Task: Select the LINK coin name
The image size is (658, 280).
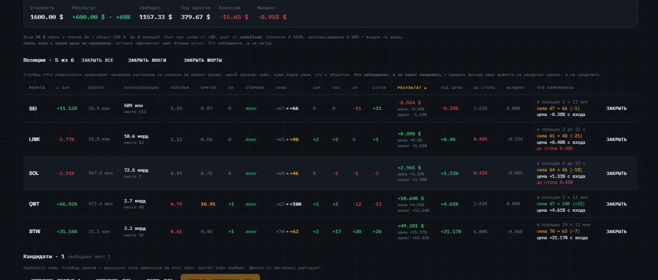Action: (34, 139)
